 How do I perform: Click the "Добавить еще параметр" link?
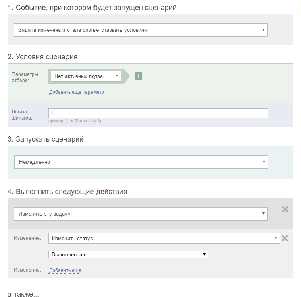(x=77, y=92)
